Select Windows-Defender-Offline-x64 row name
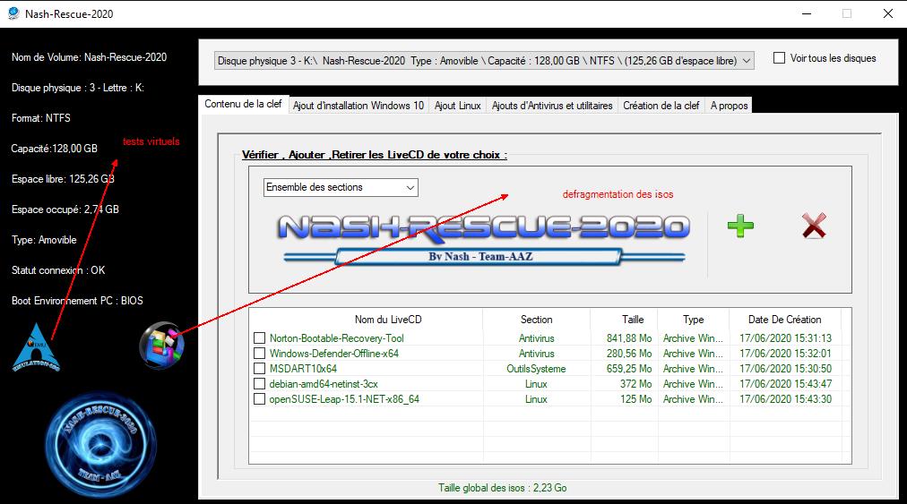Image resolution: width=907 pixels, height=504 pixels. point(333,353)
